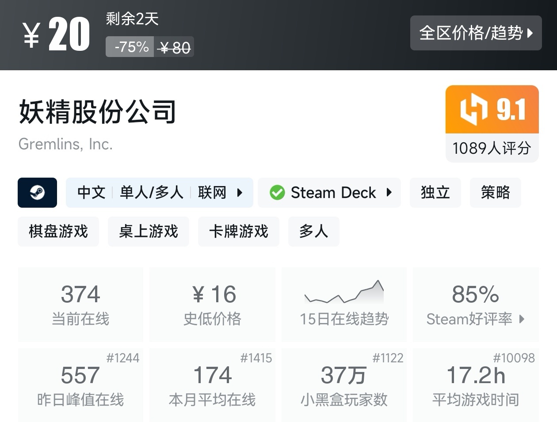Click the 当前在线 374 stat card

(80, 304)
